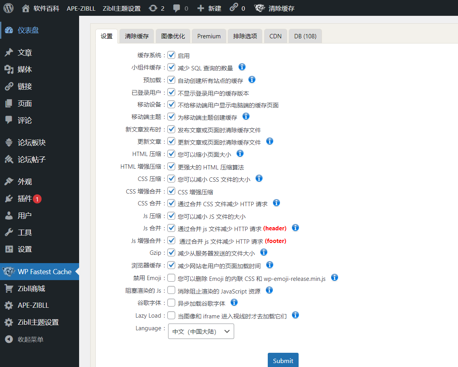Screen dimensions: 458x367
Task: Click the info icon for 禁用 Emoji
Action: (334, 278)
